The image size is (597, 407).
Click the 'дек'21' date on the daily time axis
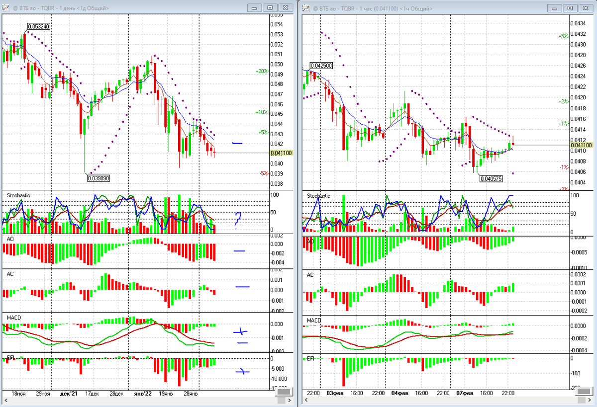69,393
